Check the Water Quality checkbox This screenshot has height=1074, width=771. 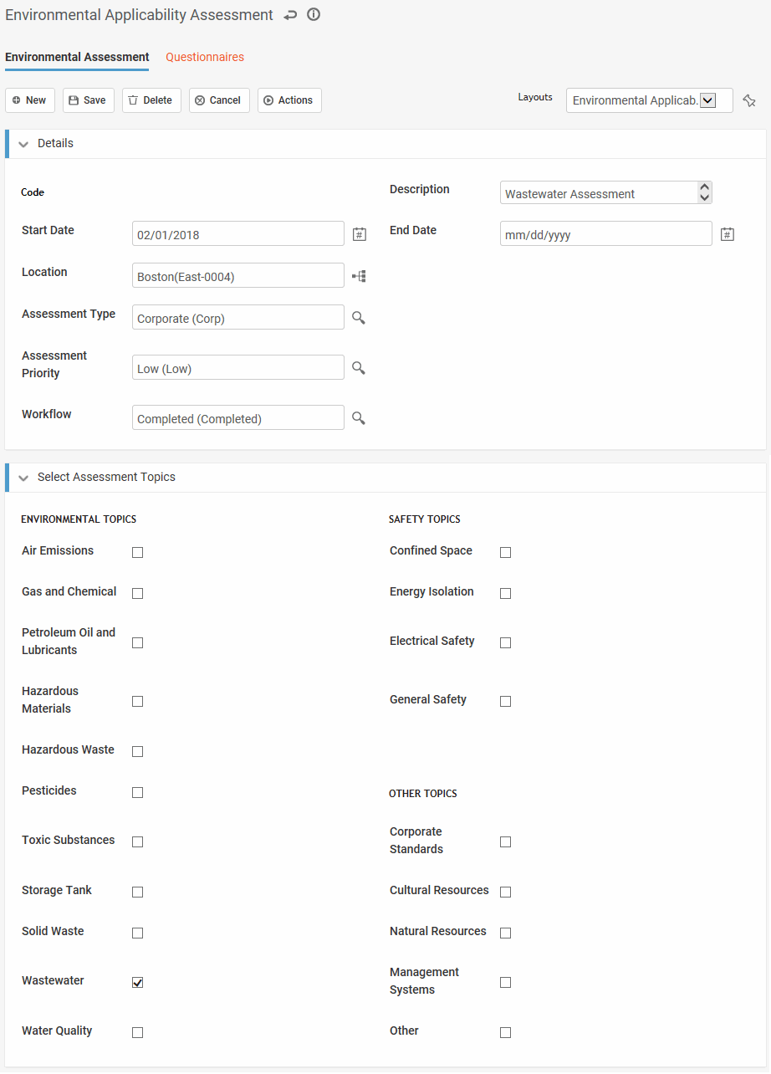(x=138, y=1032)
